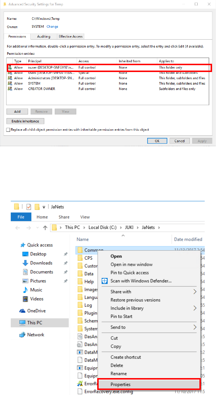Choose Open in the context menu
216x395 pixels.
tap(116, 256)
